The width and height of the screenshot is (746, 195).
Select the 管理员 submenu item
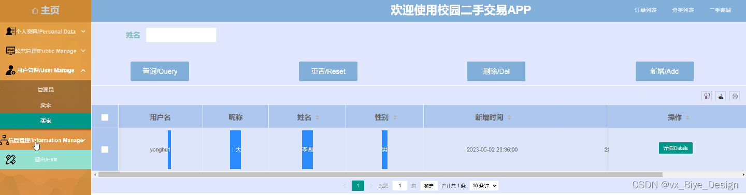[x=46, y=90]
